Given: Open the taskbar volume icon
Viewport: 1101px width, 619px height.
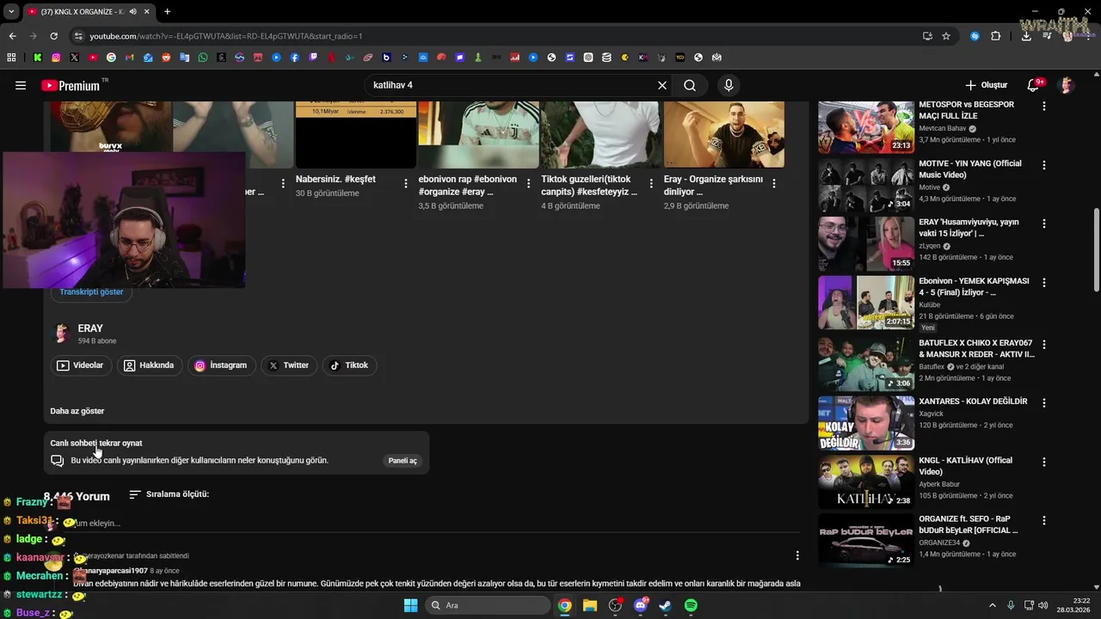Looking at the screenshot, I should pyautogui.click(x=1043, y=605).
